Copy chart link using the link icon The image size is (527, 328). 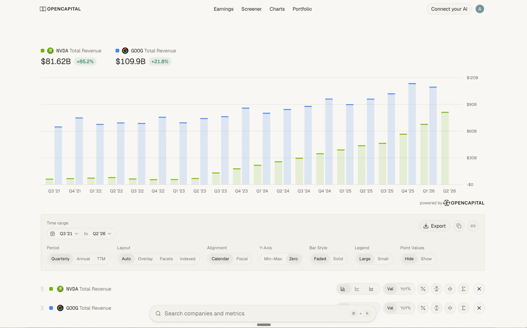click(x=473, y=226)
